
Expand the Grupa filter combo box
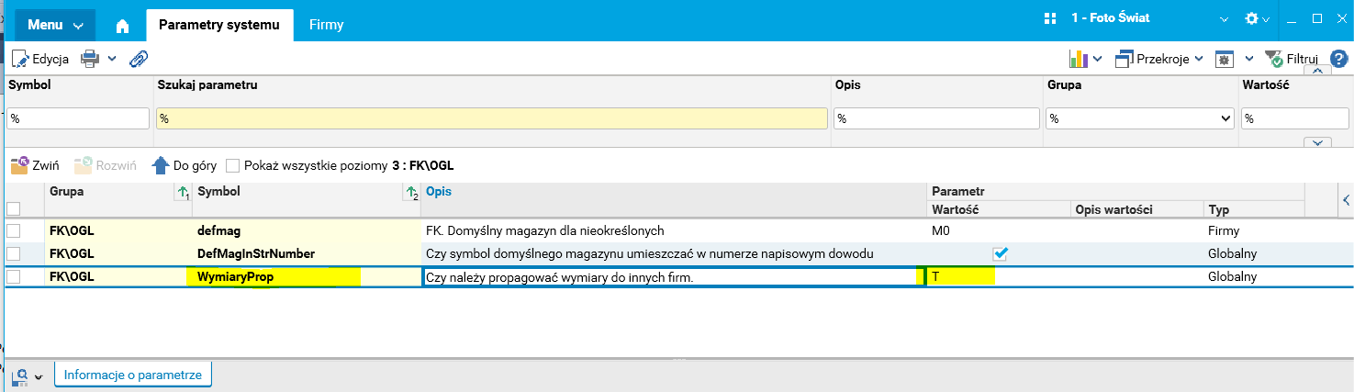click(1225, 118)
